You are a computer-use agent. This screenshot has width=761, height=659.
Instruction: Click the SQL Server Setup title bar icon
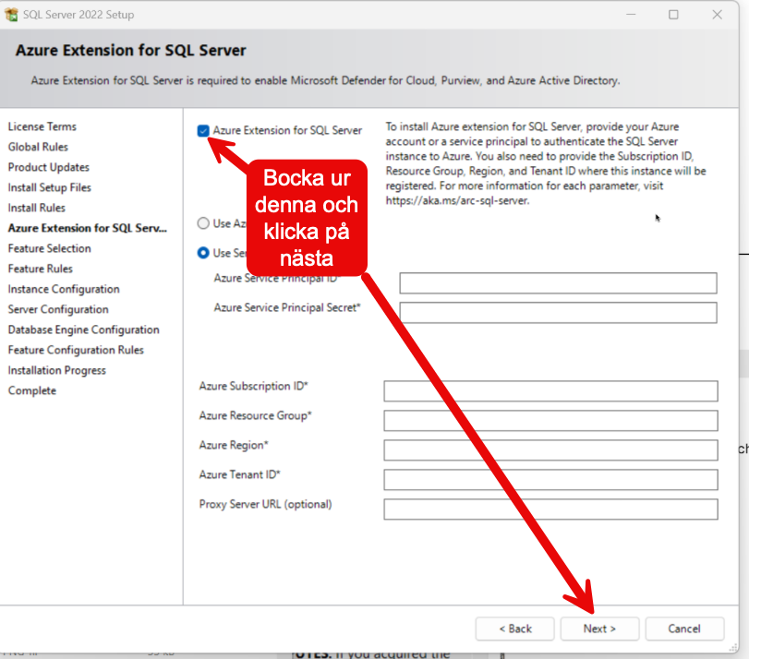point(11,15)
